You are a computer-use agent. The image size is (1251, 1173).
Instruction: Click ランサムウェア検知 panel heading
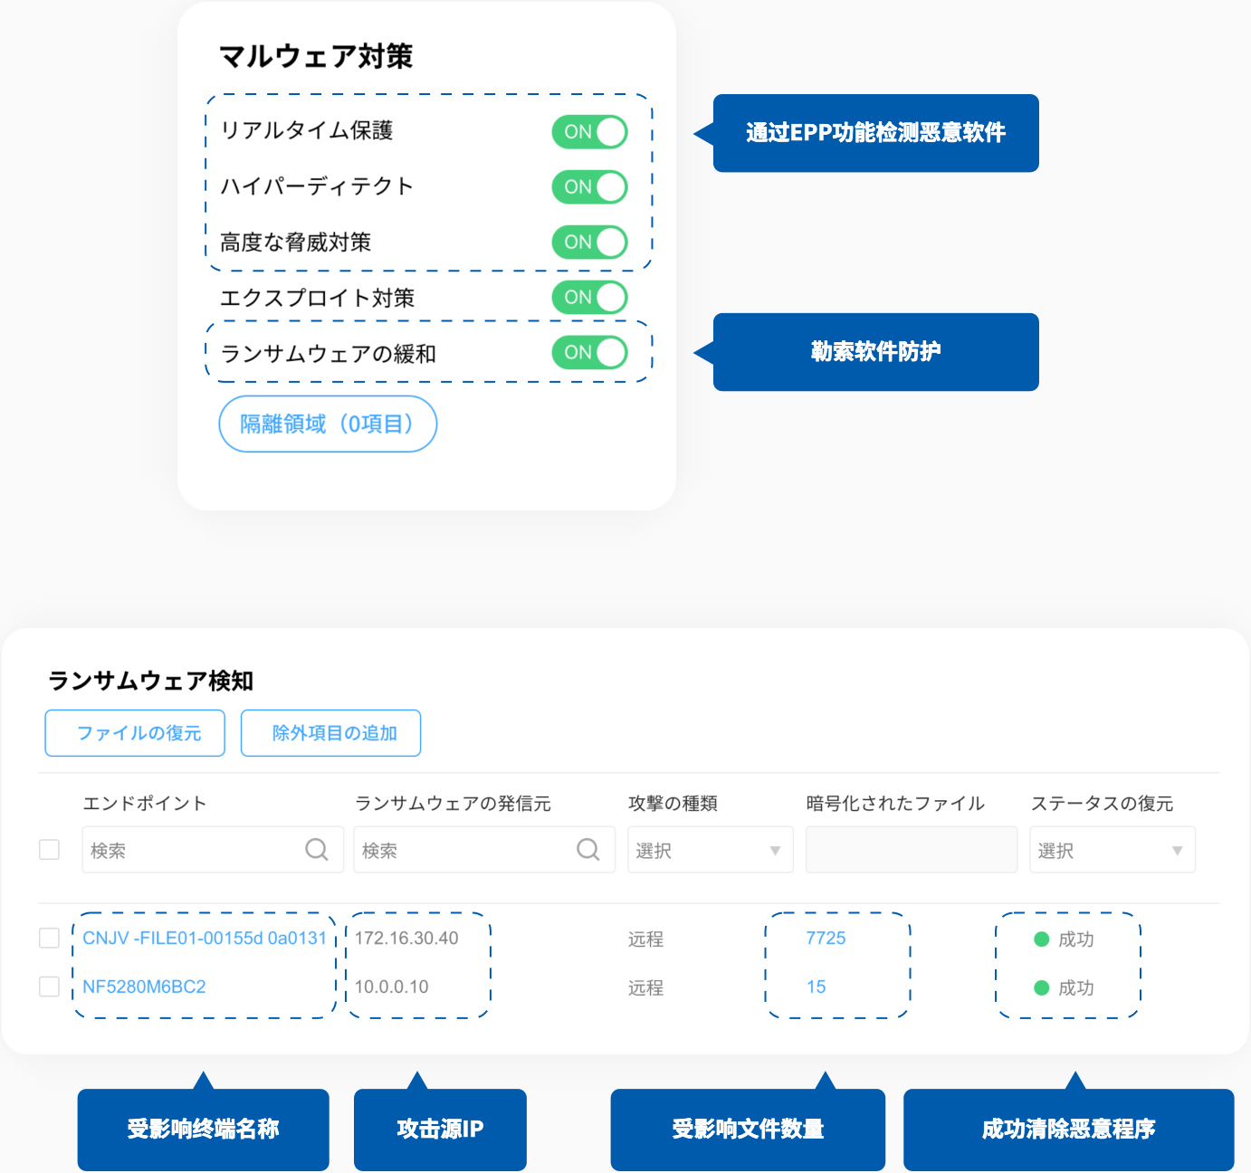pos(150,681)
